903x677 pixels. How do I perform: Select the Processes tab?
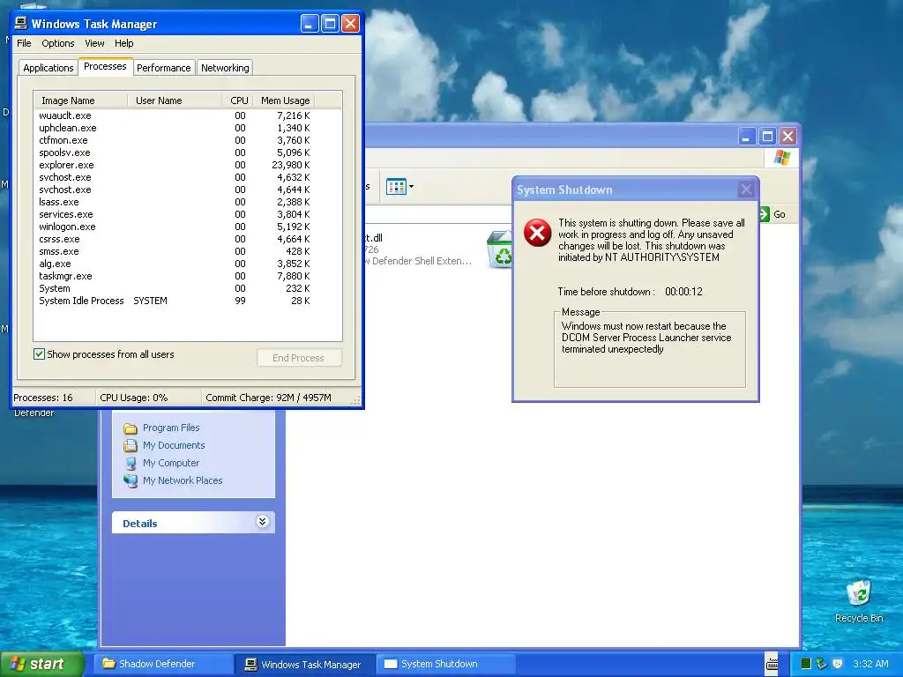tap(105, 66)
